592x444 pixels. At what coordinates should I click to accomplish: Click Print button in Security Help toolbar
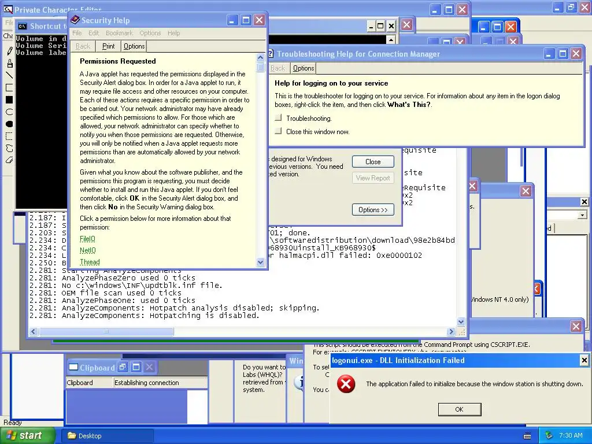(x=108, y=46)
